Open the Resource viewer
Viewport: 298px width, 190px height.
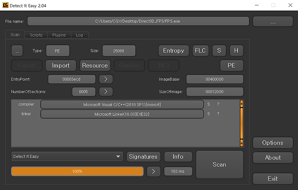point(95,66)
